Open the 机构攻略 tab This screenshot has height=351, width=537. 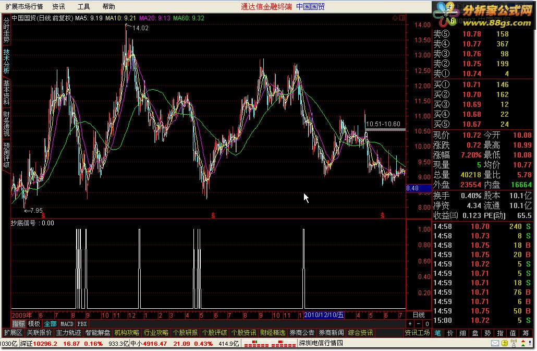127,333
